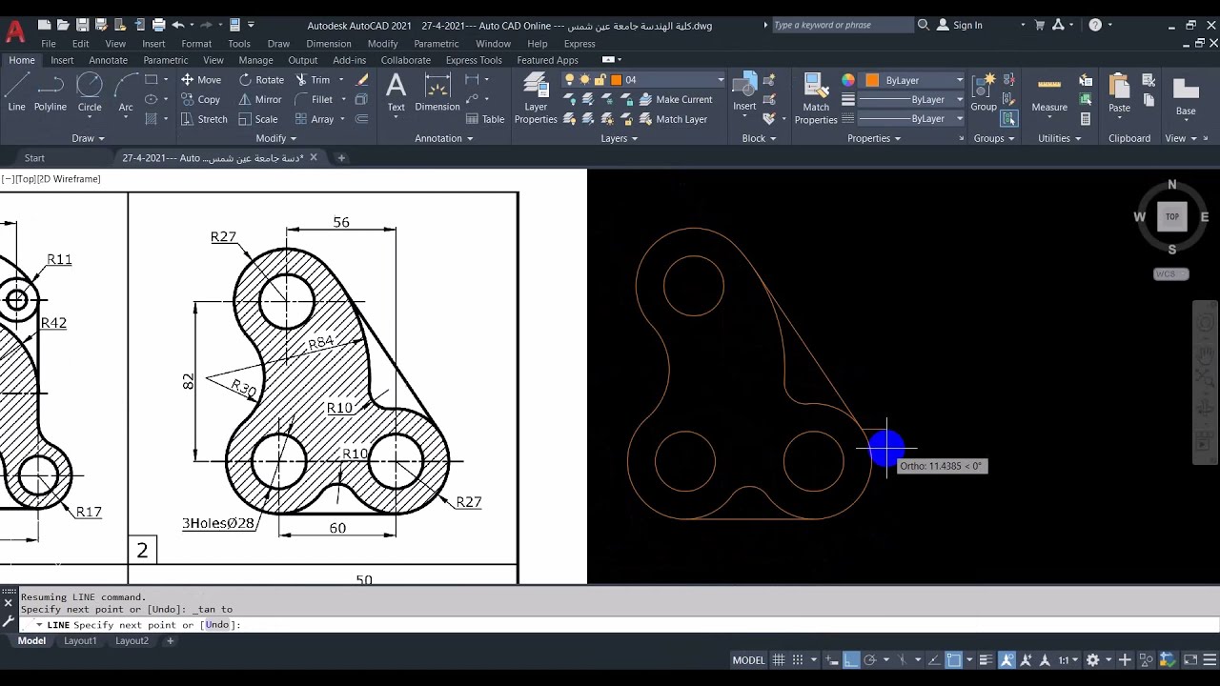Click the Paste icon

pos(1119,93)
